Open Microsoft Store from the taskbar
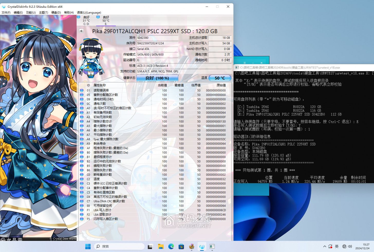Viewport: 374px width, 252px height. point(181,247)
